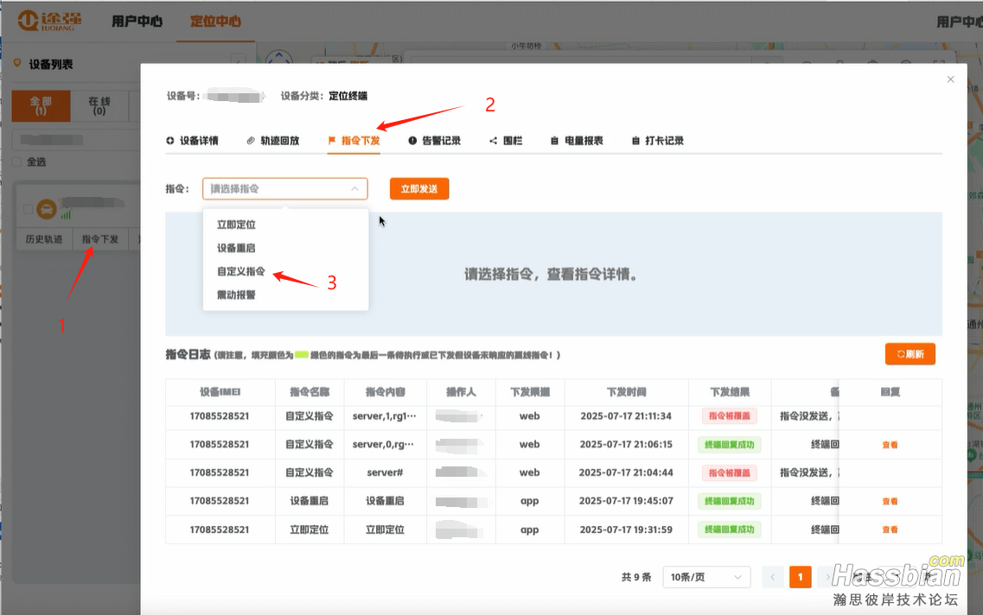Screen dimensions: 983x615
Task: Click the alert icon of 告警记录
Action: tap(412, 141)
